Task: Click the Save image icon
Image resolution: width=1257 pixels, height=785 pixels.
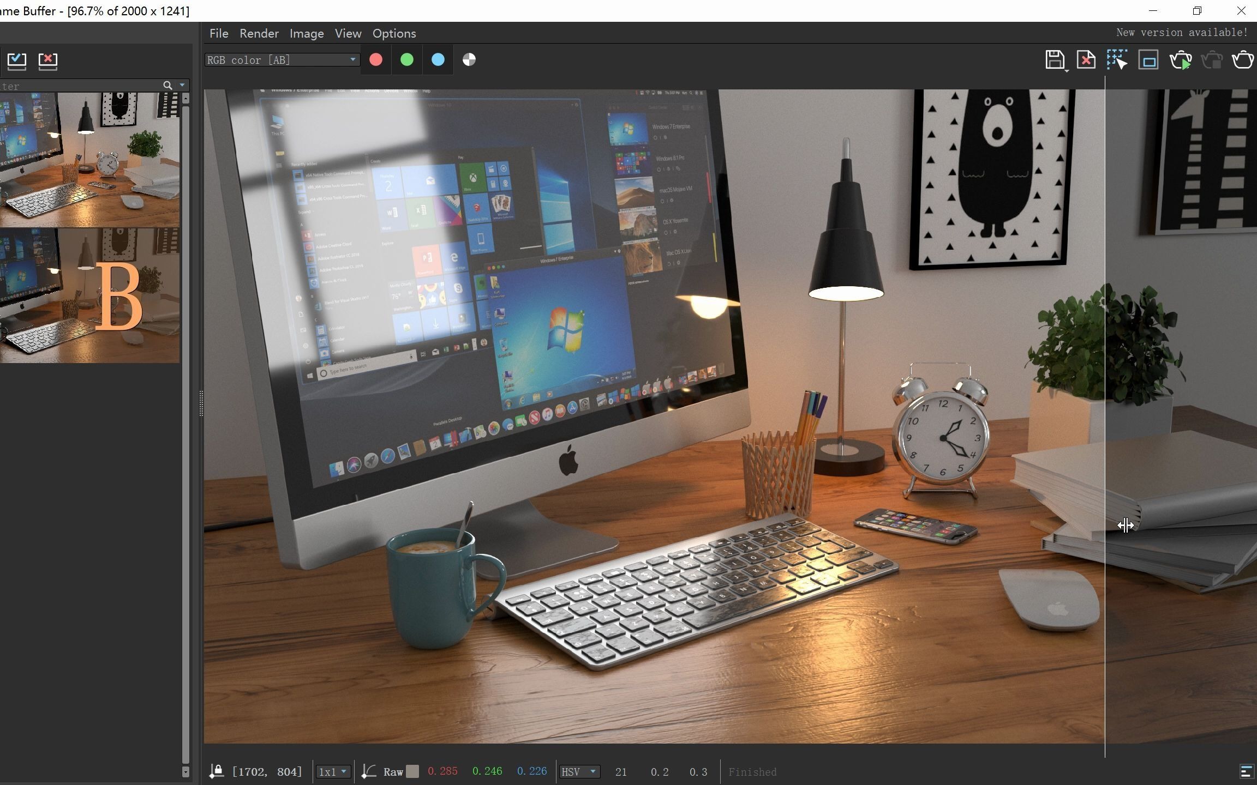Action: [1055, 59]
